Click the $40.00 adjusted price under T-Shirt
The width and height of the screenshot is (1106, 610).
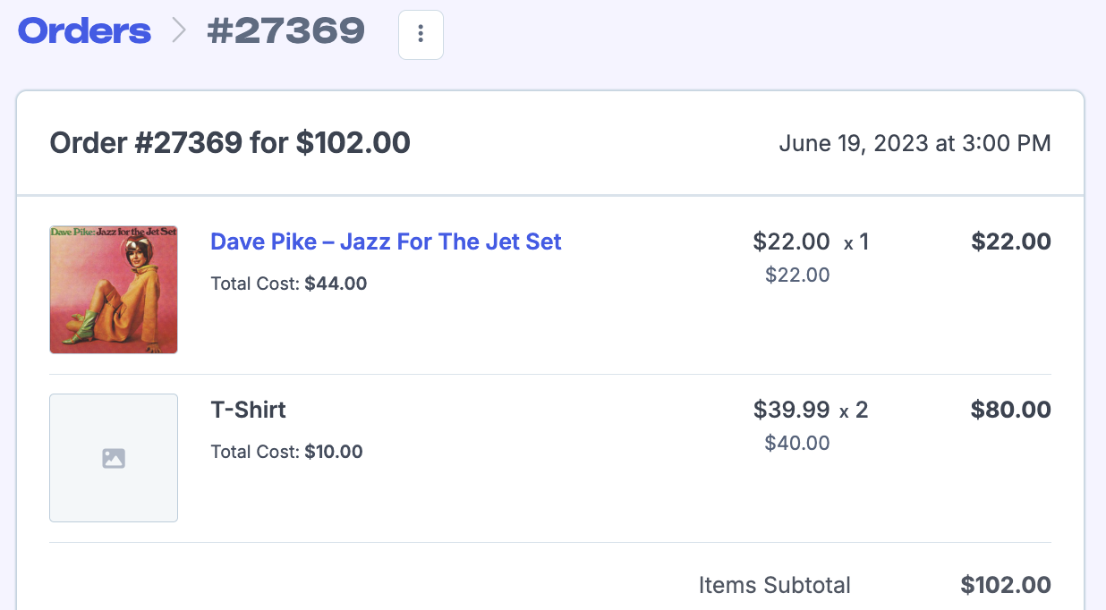pyautogui.click(x=797, y=443)
